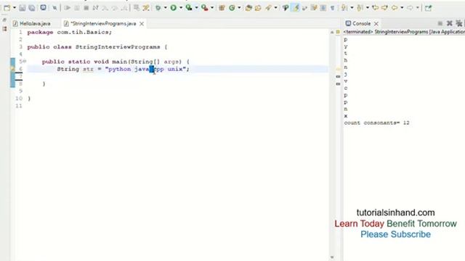Click the Suspend debug icon
465x261 pixels.
77,8
